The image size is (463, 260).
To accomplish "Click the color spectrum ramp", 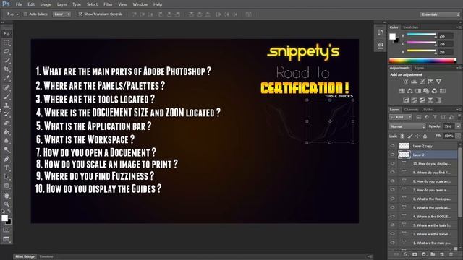I will (x=422, y=61).
